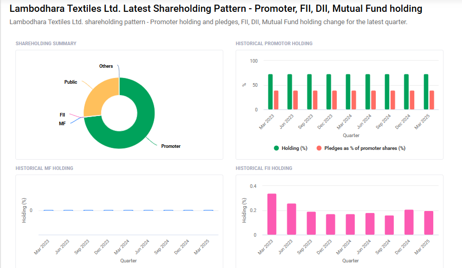Screen dimensions: 462x268
Task: Click the Quarter axis label under MF chart
Action: pos(128,261)
